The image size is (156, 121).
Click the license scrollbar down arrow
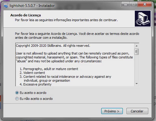(137, 84)
